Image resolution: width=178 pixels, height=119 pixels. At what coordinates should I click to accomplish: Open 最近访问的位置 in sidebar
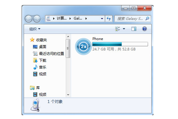pos(52,54)
